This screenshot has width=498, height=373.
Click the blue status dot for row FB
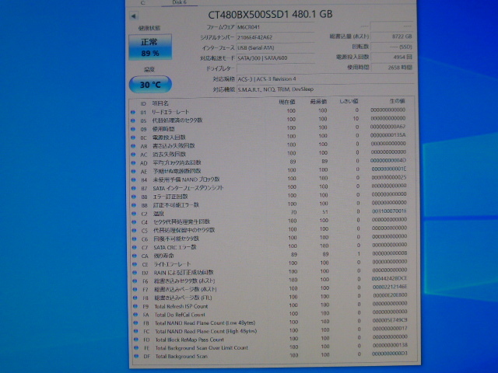click(135, 323)
